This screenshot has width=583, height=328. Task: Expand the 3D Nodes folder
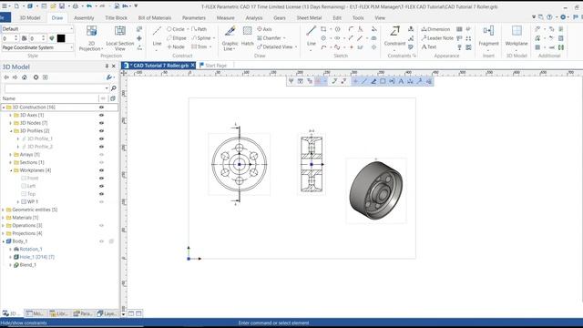(x=10, y=123)
